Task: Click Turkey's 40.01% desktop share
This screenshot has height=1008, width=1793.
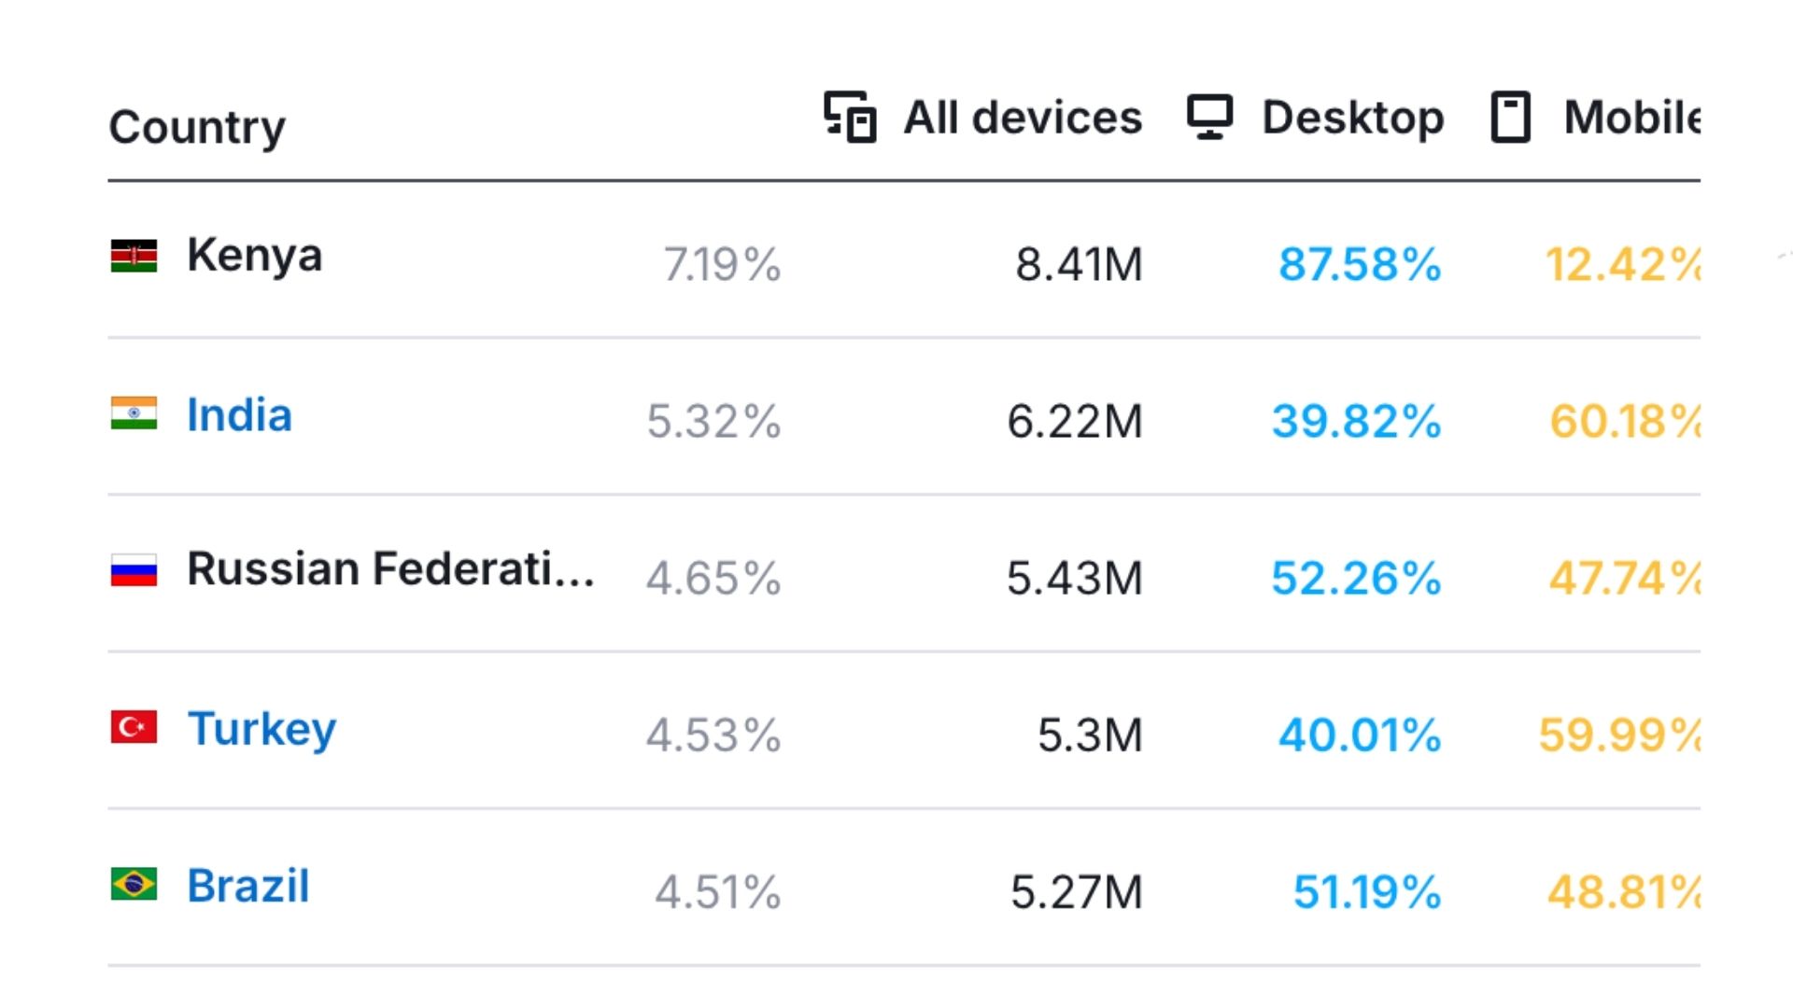Action: (1360, 735)
